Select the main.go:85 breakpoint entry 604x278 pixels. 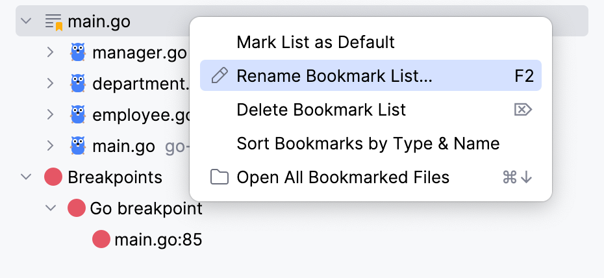coord(158,240)
